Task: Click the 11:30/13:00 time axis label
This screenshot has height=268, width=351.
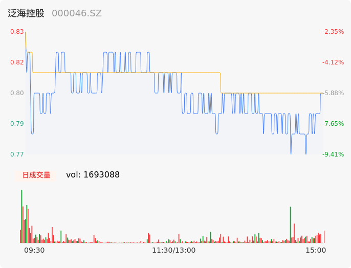Action: point(174,250)
